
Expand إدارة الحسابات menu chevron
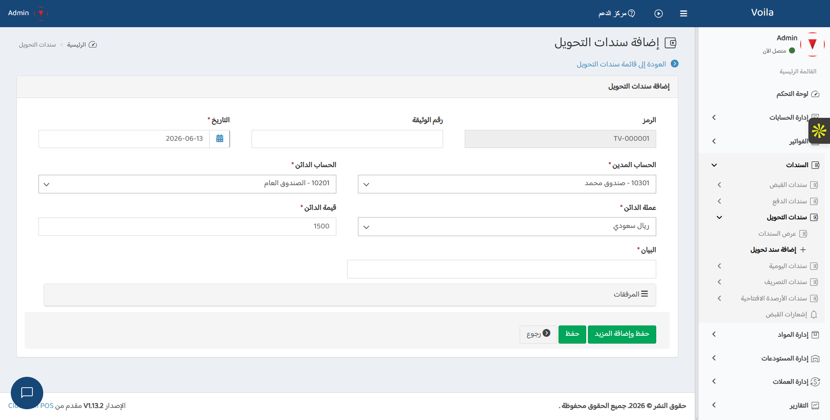pos(714,117)
